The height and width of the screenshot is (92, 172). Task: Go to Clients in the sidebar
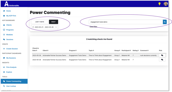(9, 25)
